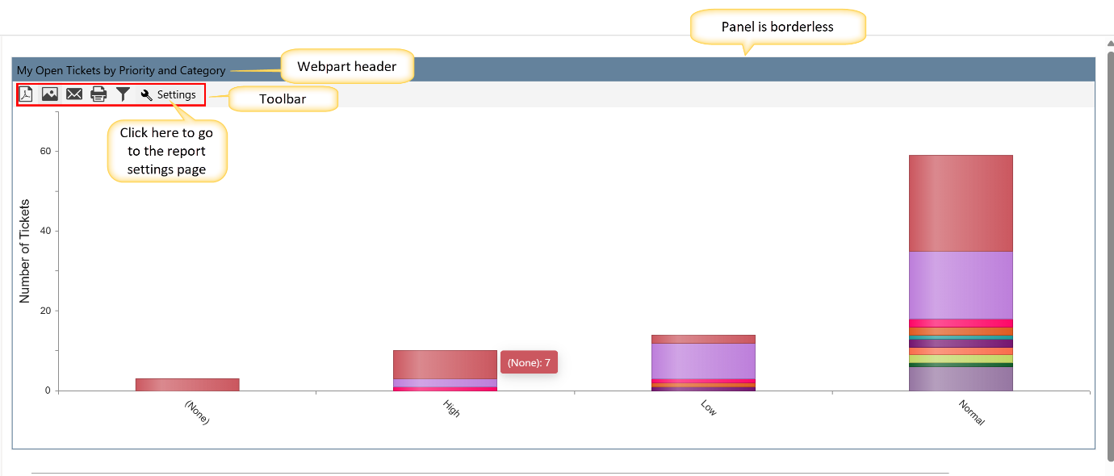1114x476 pixels.
Task: Click the 'Normal' x-axis label
Action: (971, 411)
